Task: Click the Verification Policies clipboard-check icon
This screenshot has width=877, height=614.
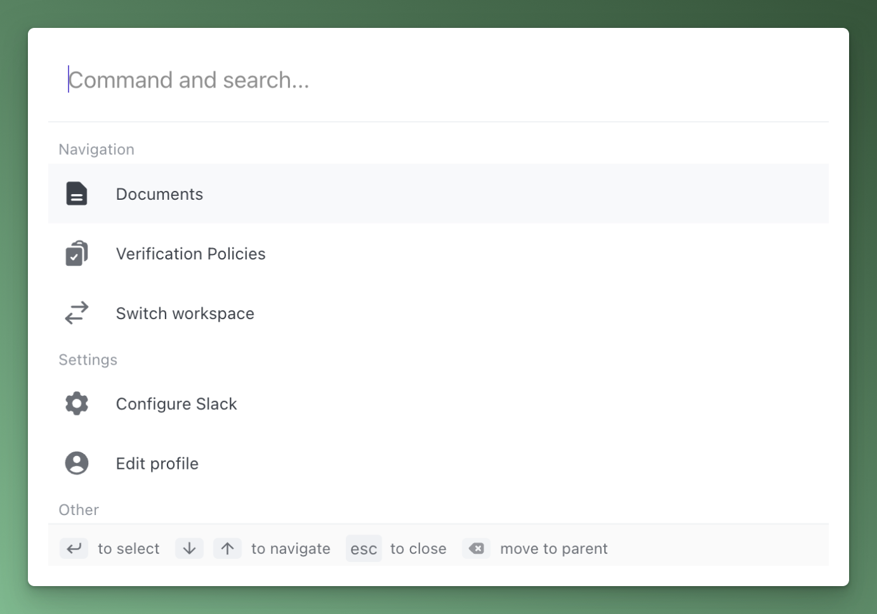Action: tap(77, 254)
